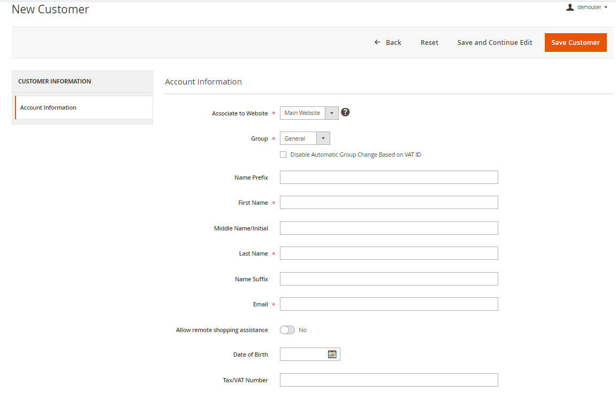Open the Date of Birth calendar picker
Image resolution: width=616 pixels, height=393 pixels.
point(332,354)
